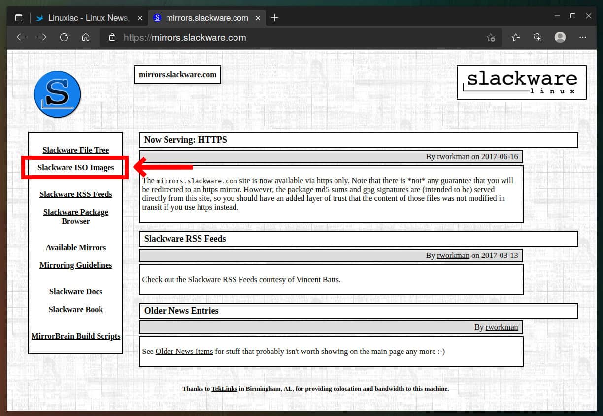Open a new browser tab
Viewport: 603px width, 416px height.
[274, 17]
